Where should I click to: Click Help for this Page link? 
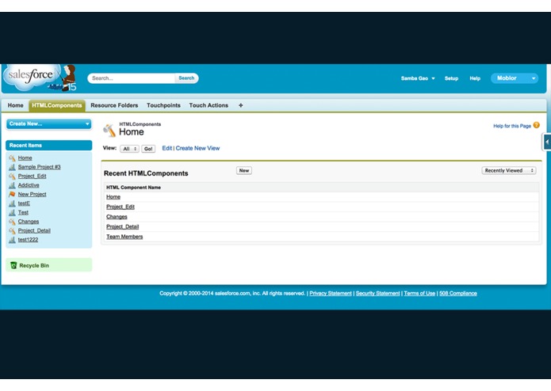[512, 126]
